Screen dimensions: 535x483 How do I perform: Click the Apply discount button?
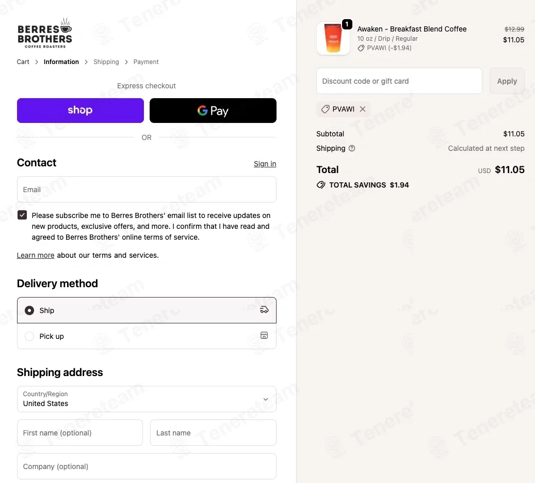click(x=507, y=81)
